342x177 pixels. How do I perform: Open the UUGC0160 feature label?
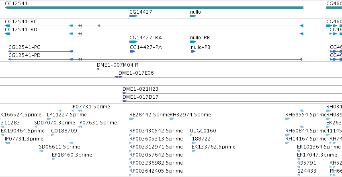coord(203,131)
